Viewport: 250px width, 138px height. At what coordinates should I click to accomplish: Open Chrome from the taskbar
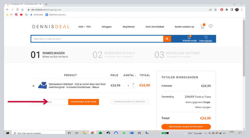tap(93, 133)
